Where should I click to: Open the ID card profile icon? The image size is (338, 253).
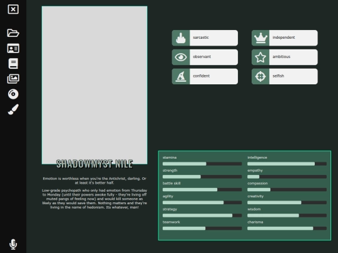point(13,48)
